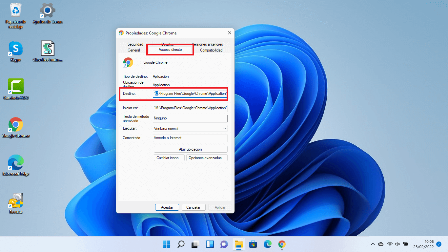448x252 pixels.
Task: Click the battery tray icon
Action: pyautogui.click(x=406, y=244)
